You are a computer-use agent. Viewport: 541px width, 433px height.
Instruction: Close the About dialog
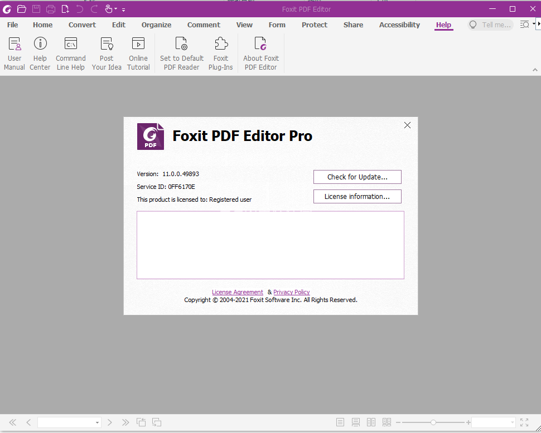click(x=408, y=125)
